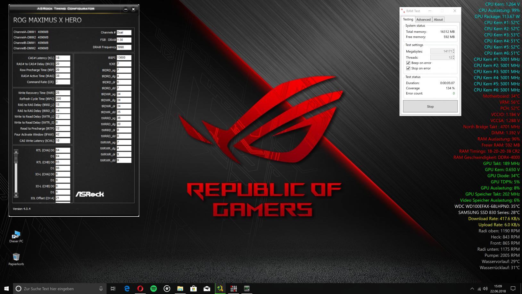The image size is (522, 294).
Task: Switch to ASRock Timing Configurator taskbar icon
Action: click(x=247, y=289)
